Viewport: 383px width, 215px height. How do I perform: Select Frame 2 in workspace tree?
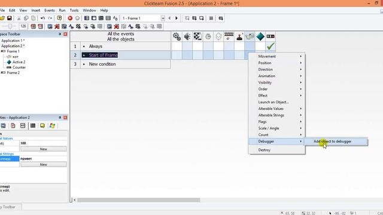coord(13,73)
